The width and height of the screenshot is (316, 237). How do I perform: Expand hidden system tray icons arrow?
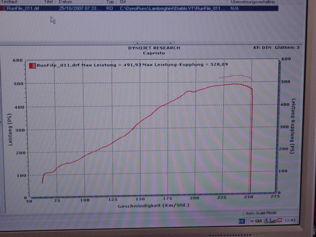pos(251,222)
